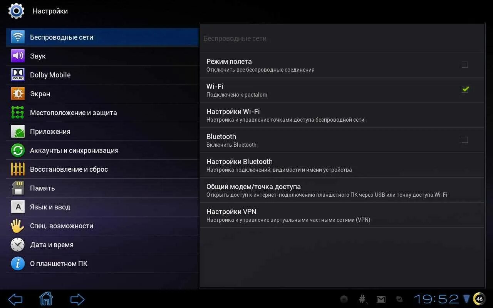This screenshot has width=493, height=308.
Task: Tap the orange Screen brightness icon
Action: click(18, 94)
